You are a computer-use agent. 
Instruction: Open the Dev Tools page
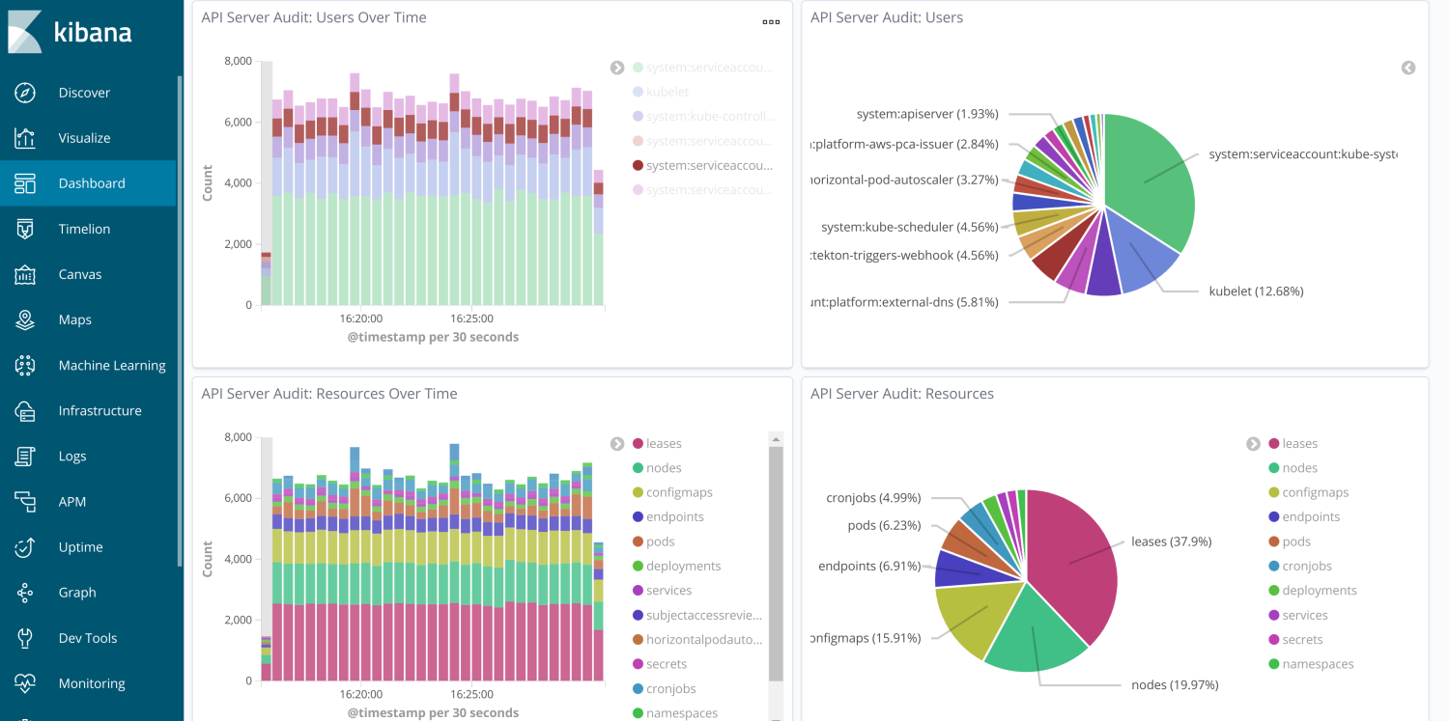[88, 637]
